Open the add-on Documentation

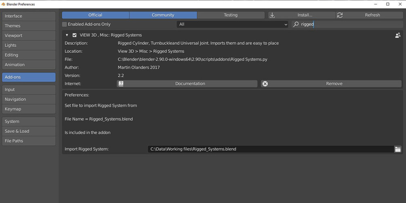[187, 84]
